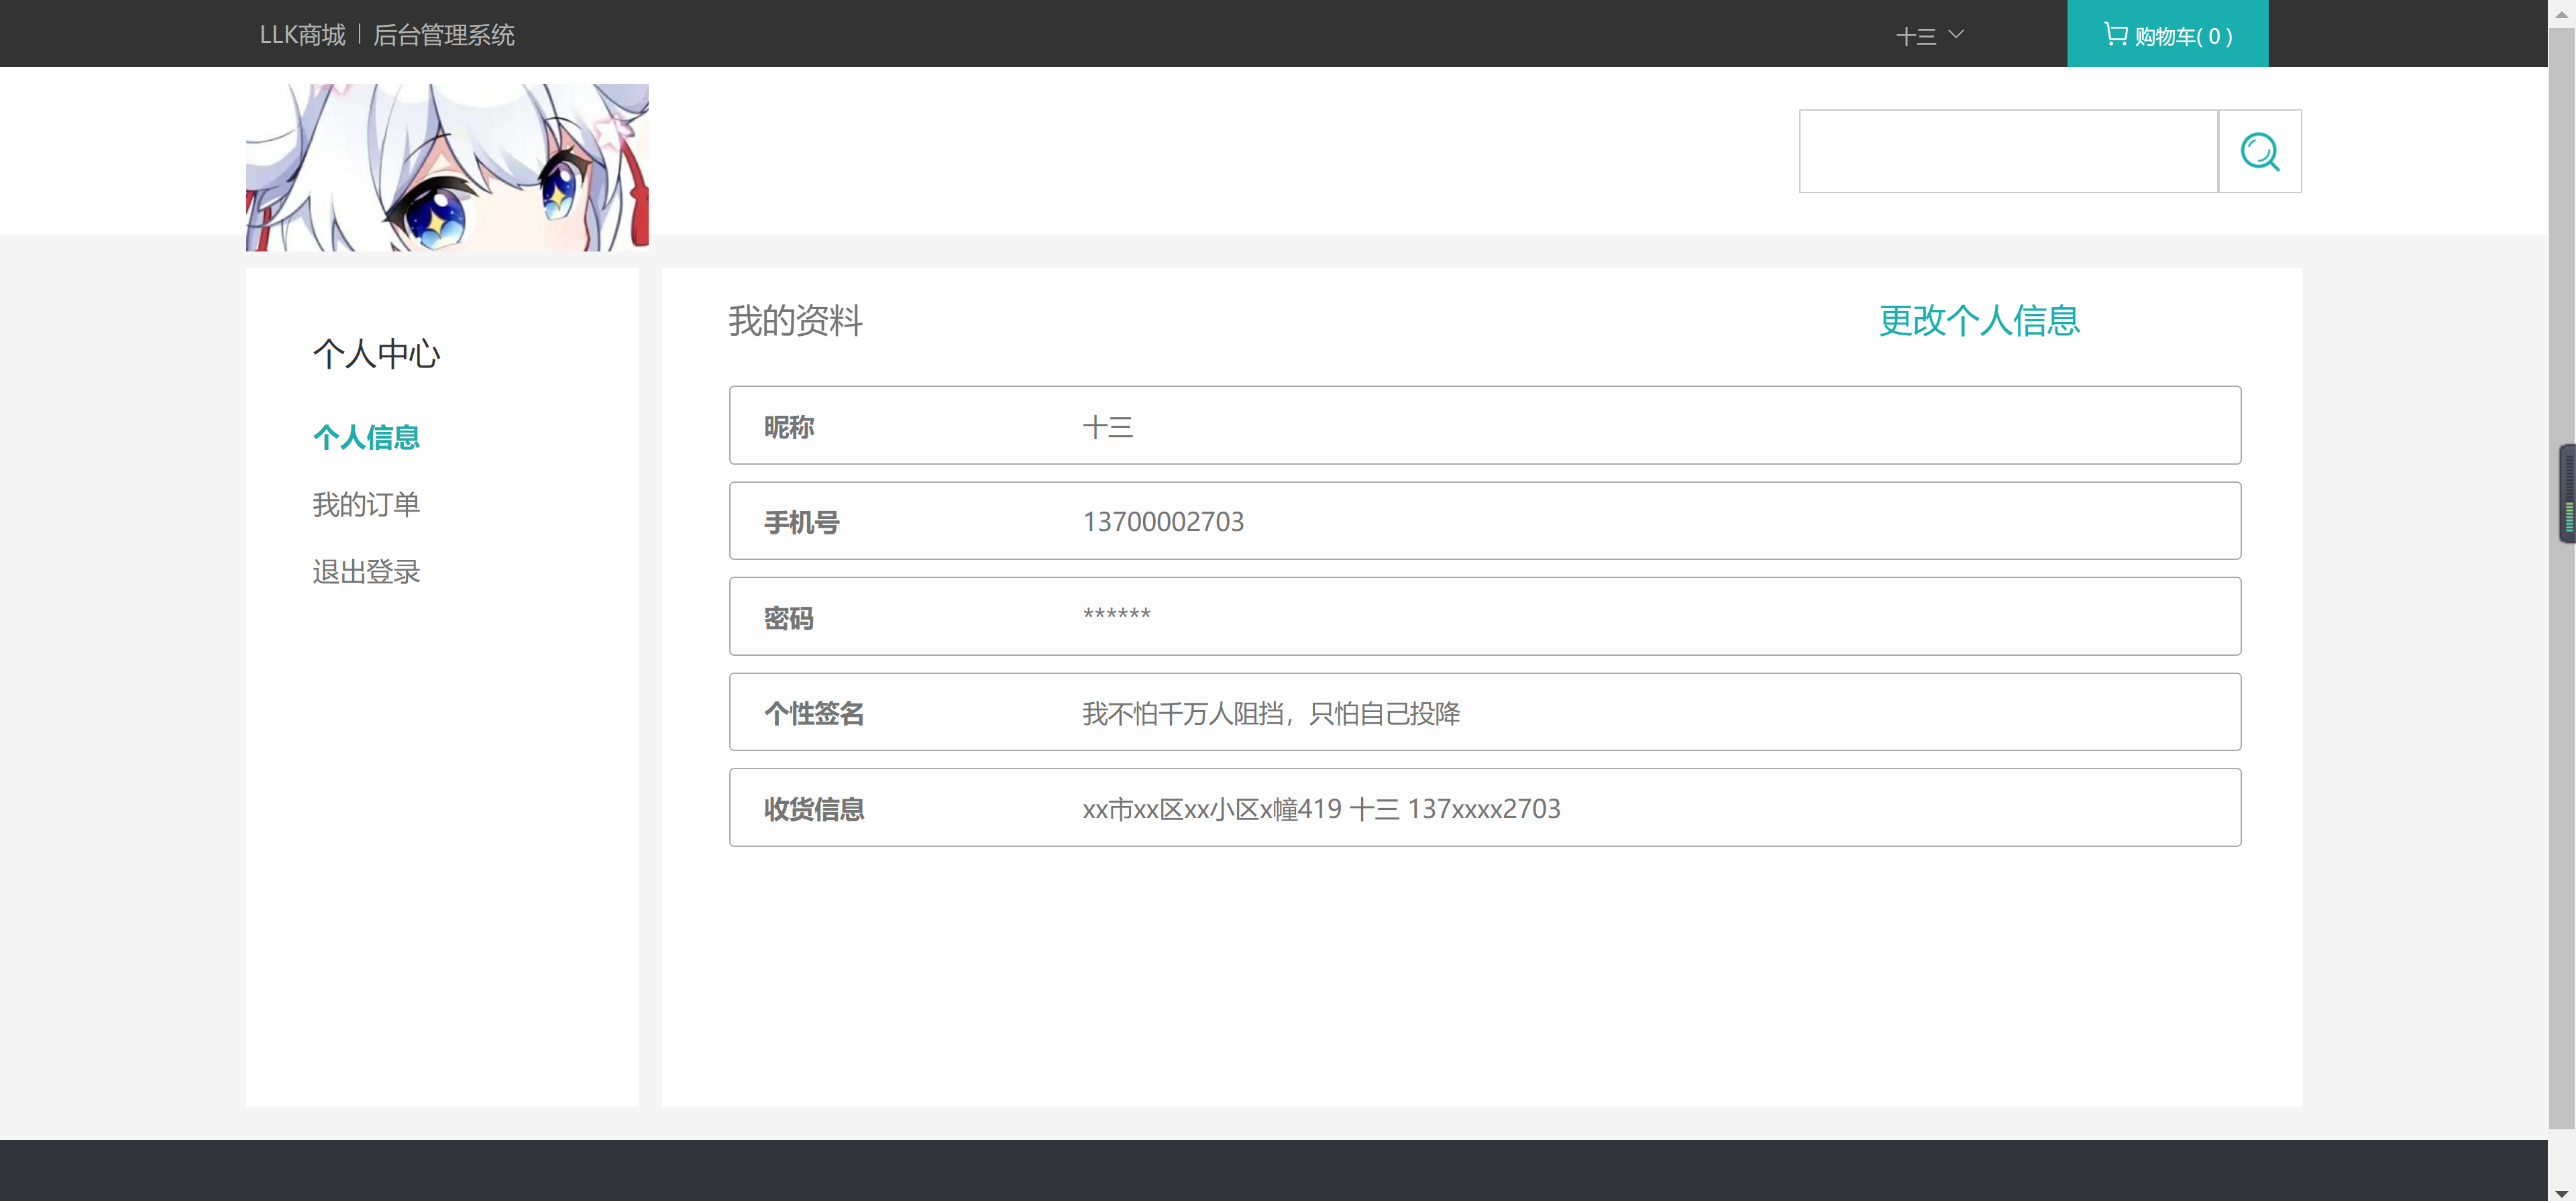Screen dimensions: 2576x1201
Task: Select 个人信息 in sidebar menu
Action: point(366,437)
